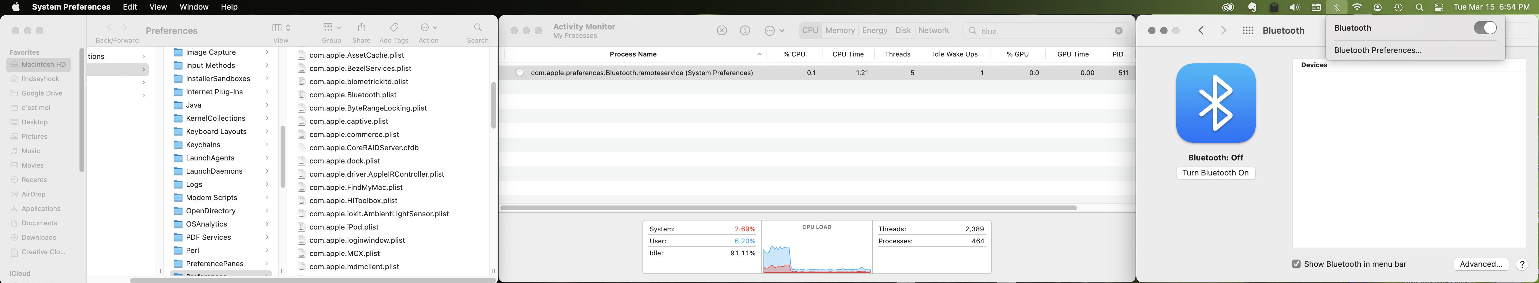The image size is (1539, 283).
Task: Switch to the Energy tab
Action: tap(875, 31)
